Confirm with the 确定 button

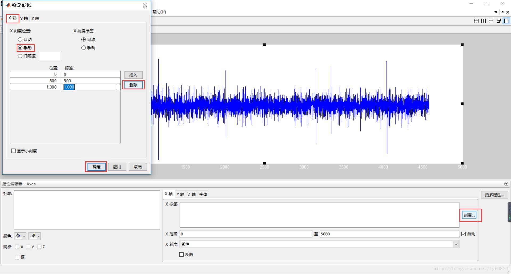coord(96,167)
